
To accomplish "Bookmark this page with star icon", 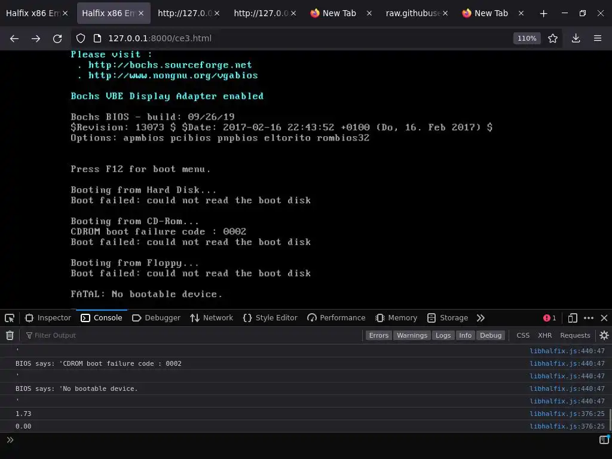I will click(552, 38).
